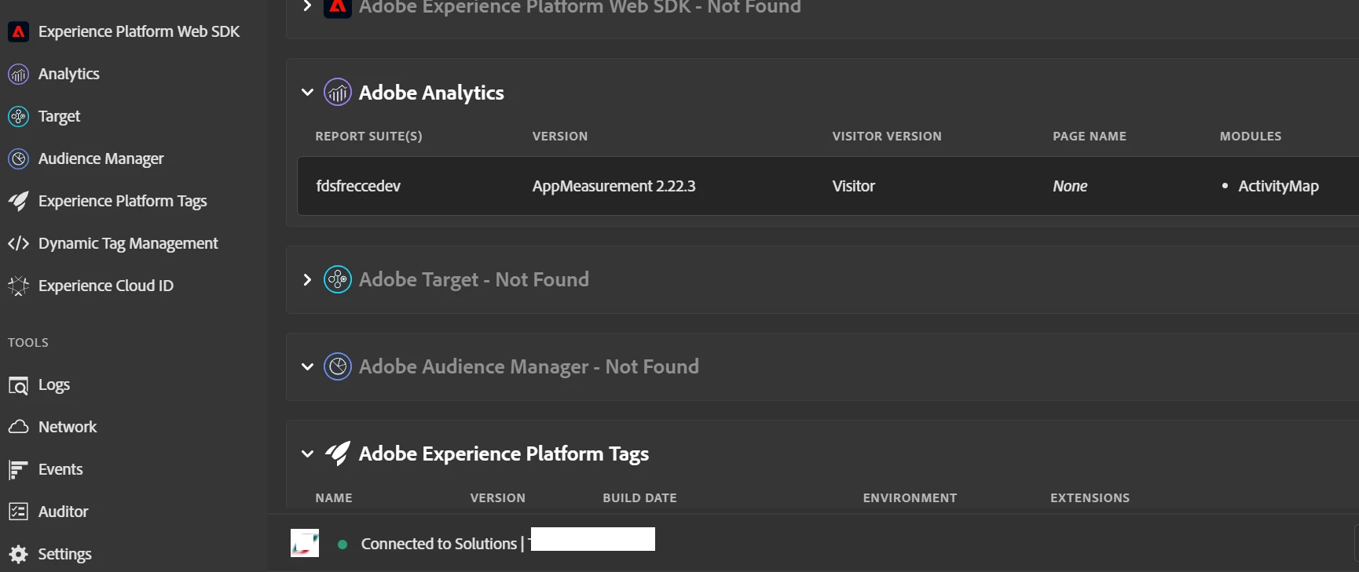Open the Logs tool
The width and height of the screenshot is (1359, 572).
(x=54, y=384)
